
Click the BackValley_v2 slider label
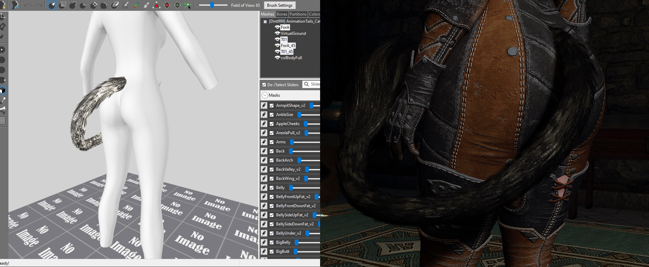288,169
